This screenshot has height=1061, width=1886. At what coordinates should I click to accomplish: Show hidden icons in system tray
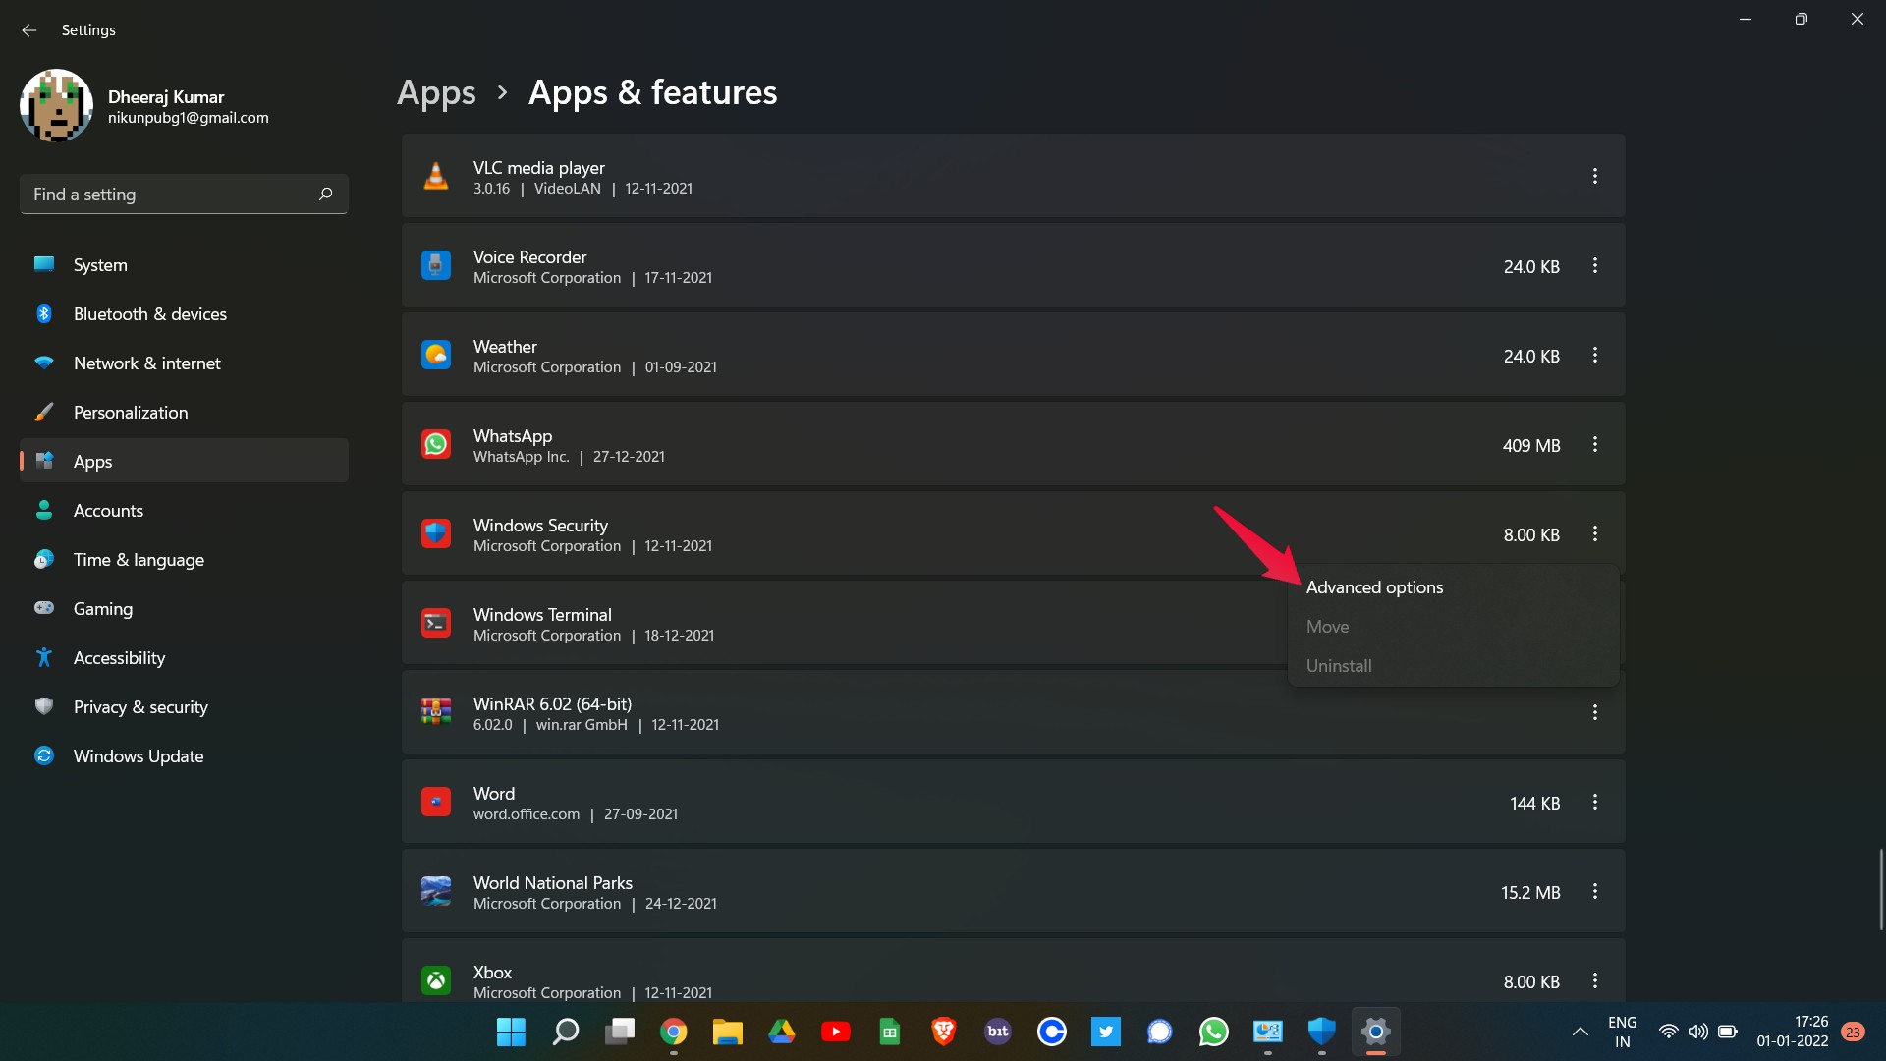pyautogui.click(x=1581, y=1032)
